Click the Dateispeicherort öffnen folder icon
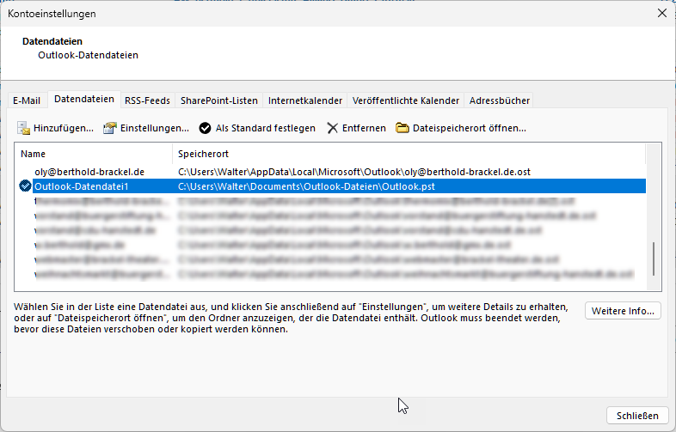676x432 pixels. click(402, 128)
